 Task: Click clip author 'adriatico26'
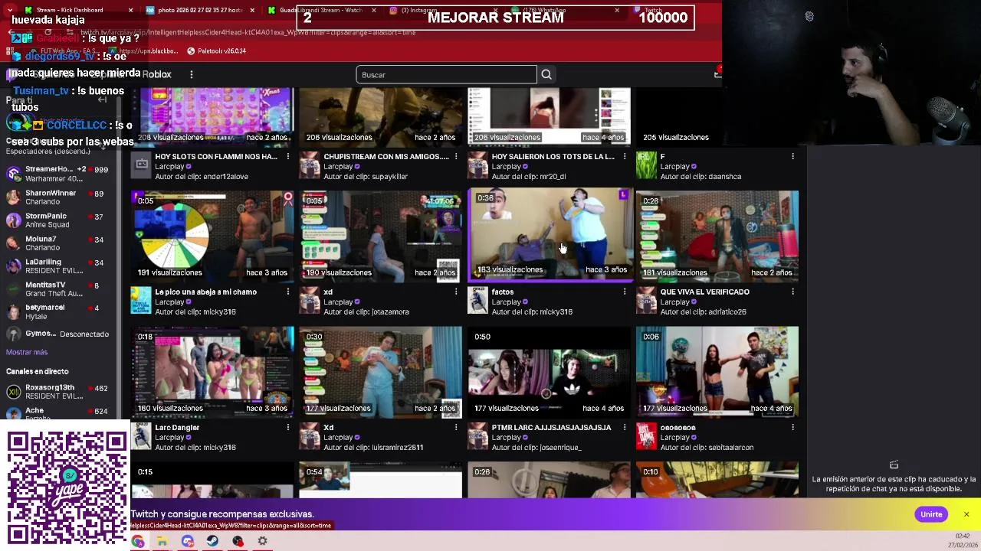[x=727, y=311]
